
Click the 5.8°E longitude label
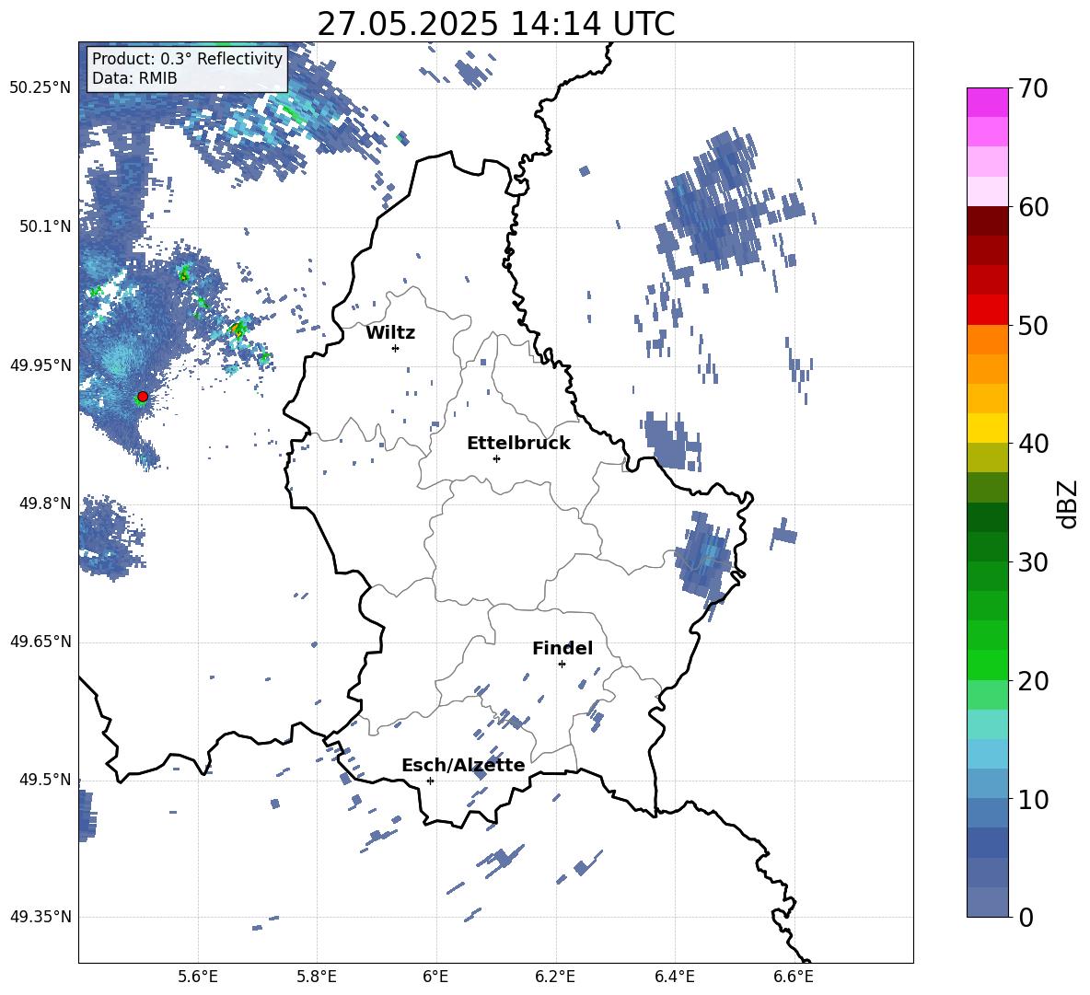317,977
